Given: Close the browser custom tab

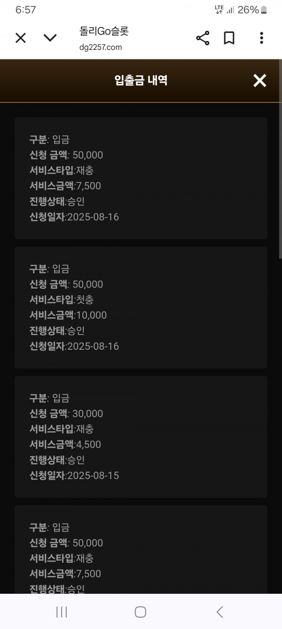Looking at the screenshot, I should click(x=21, y=38).
